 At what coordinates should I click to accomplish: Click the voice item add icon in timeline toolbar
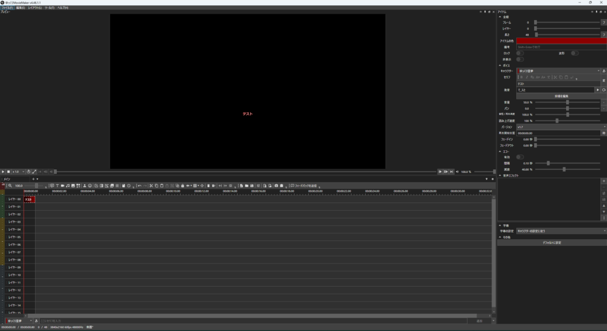coord(52,185)
